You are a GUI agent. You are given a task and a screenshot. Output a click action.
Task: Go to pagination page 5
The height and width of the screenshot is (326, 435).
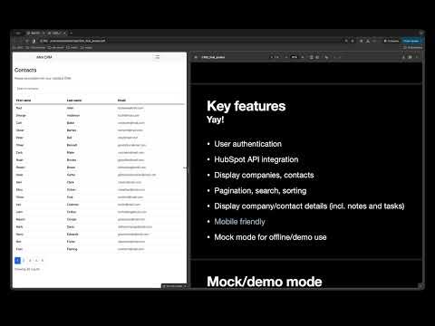click(x=43, y=260)
